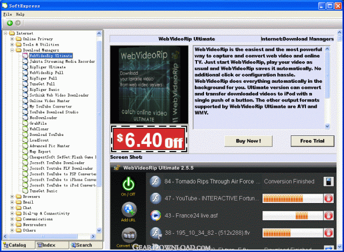The height and width of the screenshot is (252, 344).
Task: Select WebVideoRip Full in the tree
Action: [x=47, y=73]
